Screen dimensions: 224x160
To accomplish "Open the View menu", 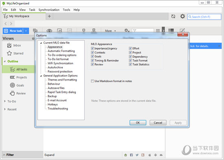I will (22, 10).
